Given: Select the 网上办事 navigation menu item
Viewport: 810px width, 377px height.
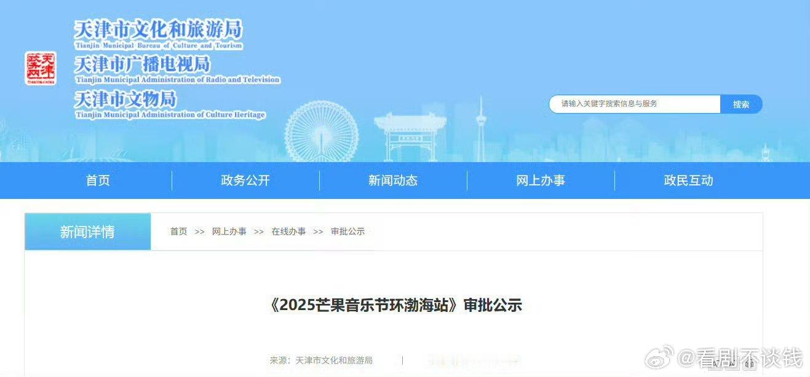Looking at the screenshot, I should (541, 181).
